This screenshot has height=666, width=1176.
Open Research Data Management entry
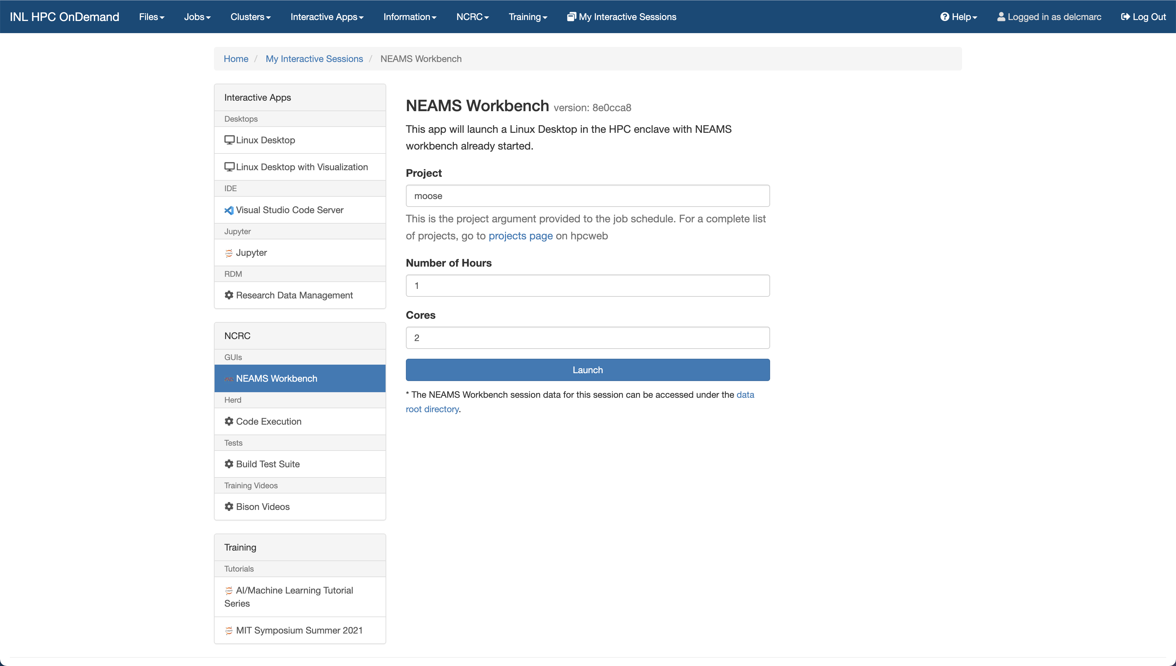(300, 295)
